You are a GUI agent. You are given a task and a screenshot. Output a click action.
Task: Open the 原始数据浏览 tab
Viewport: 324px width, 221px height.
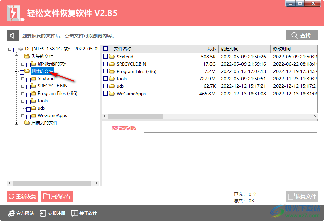[124, 128]
